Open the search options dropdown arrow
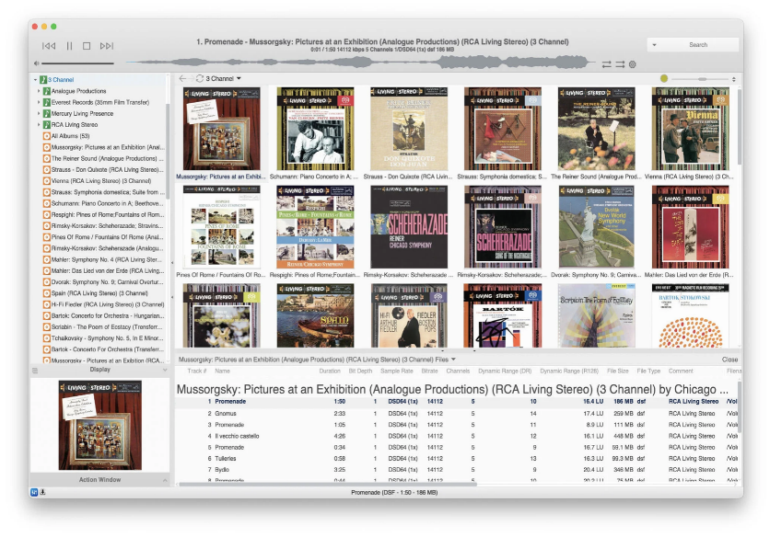The width and height of the screenshot is (770, 537). [654, 45]
